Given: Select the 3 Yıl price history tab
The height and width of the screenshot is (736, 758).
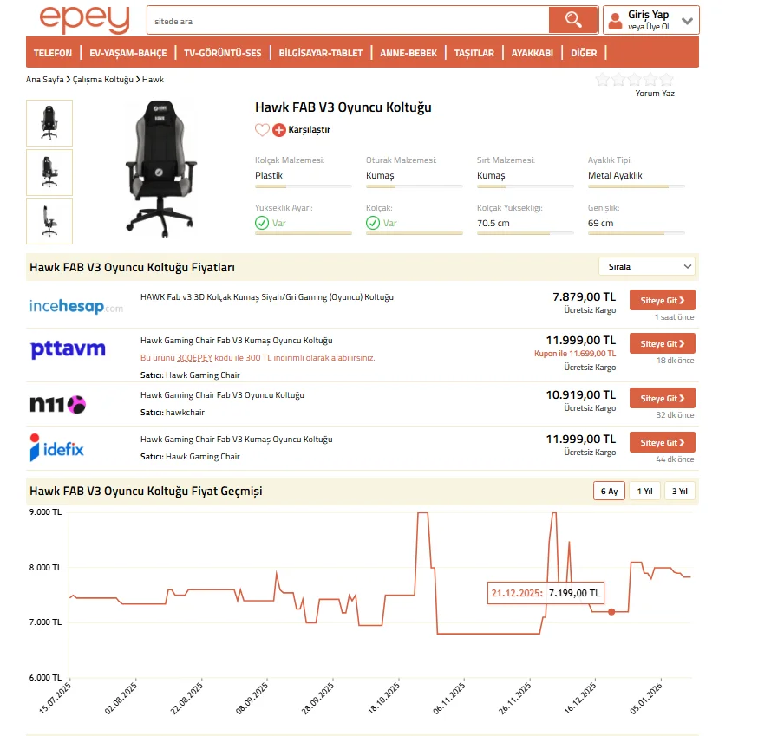Looking at the screenshot, I should click(679, 491).
